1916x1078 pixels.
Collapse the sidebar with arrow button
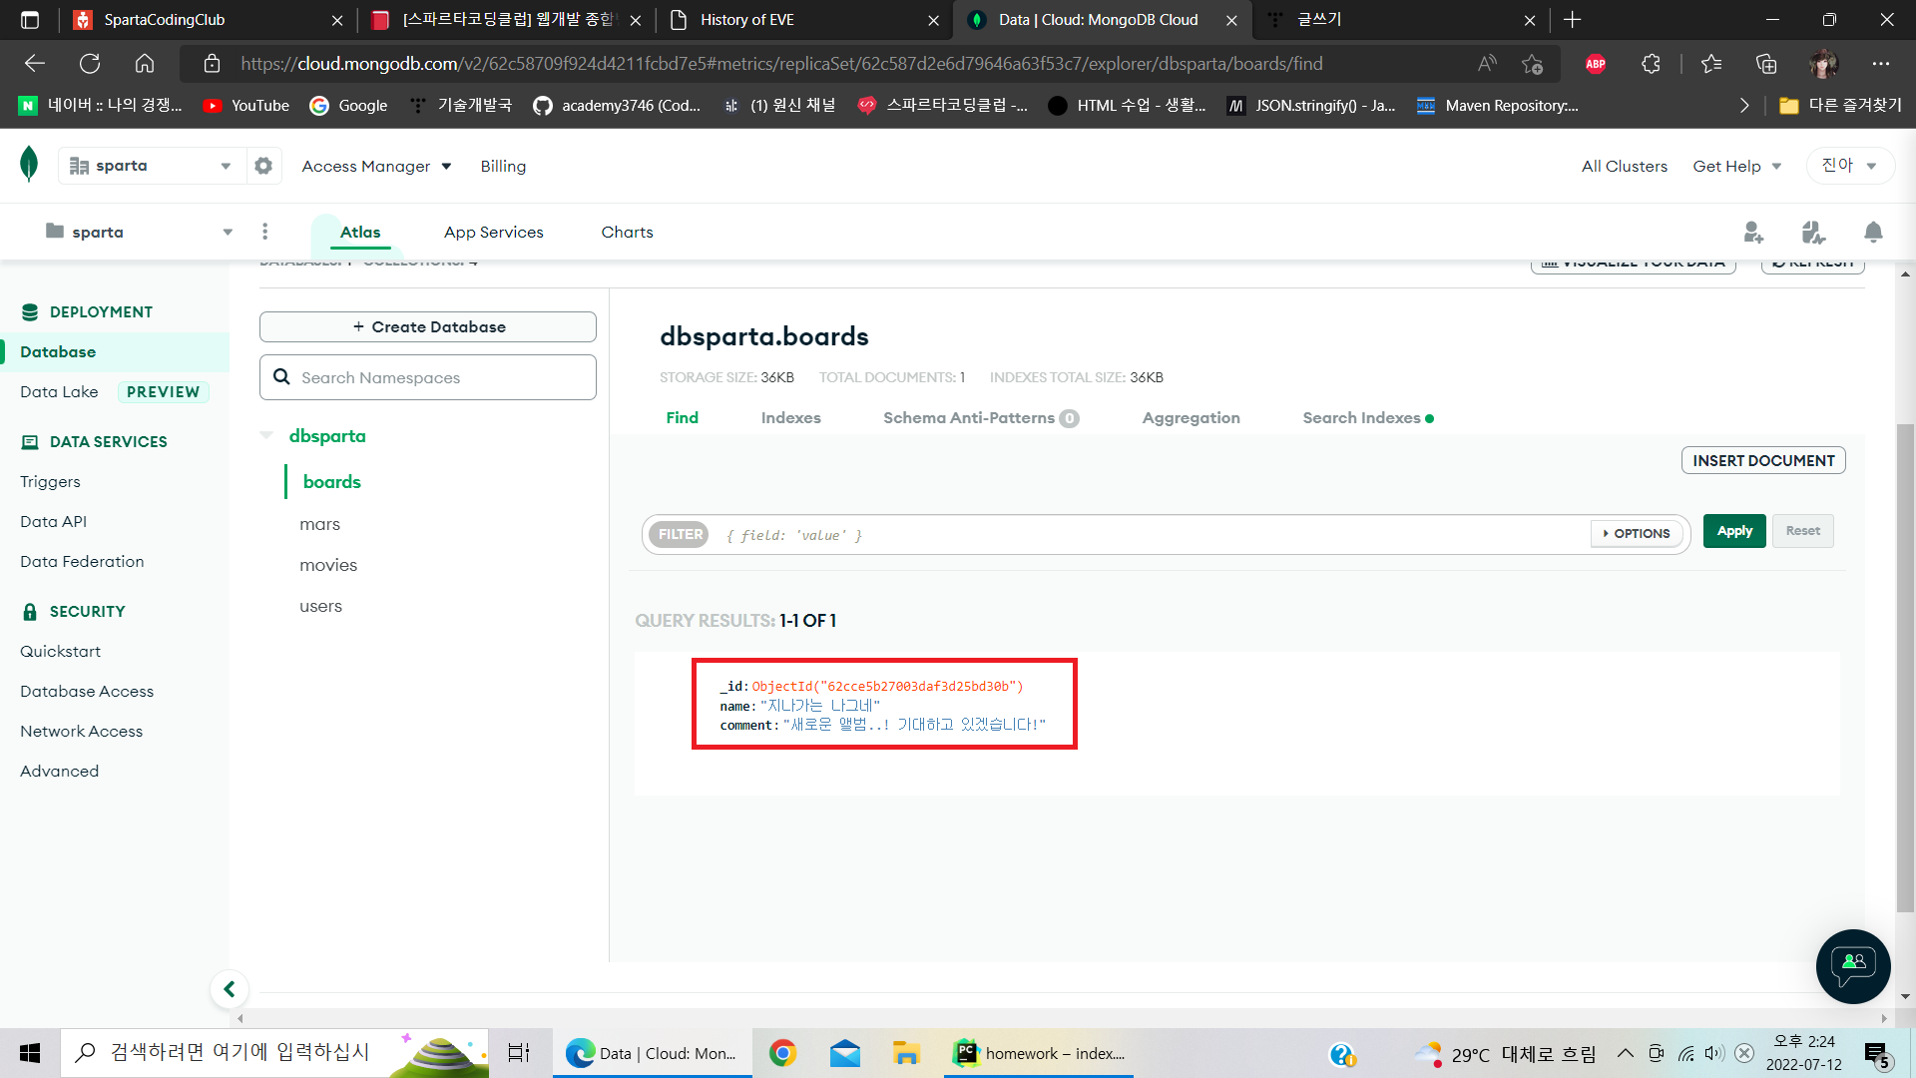[230, 989]
